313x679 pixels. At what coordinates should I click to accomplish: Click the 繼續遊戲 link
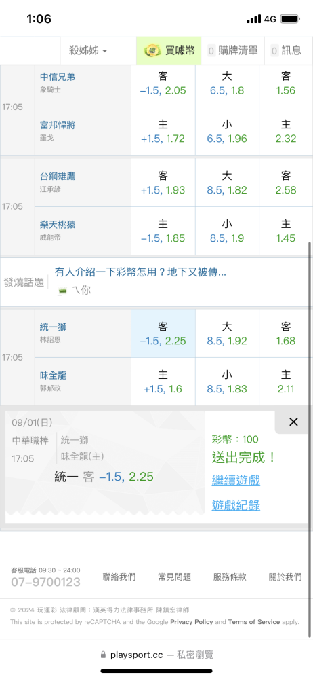pos(236,480)
